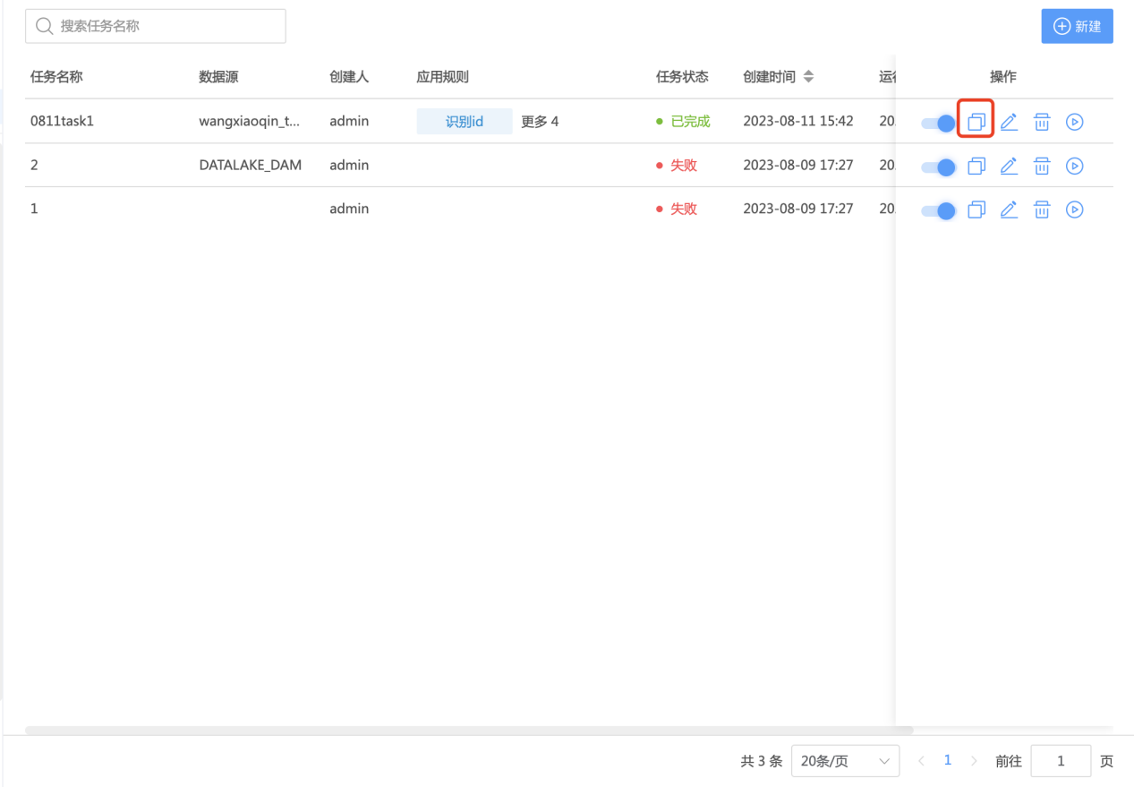The height and width of the screenshot is (787, 1134).
Task: Click the 任务状态 column header
Action: (x=682, y=77)
